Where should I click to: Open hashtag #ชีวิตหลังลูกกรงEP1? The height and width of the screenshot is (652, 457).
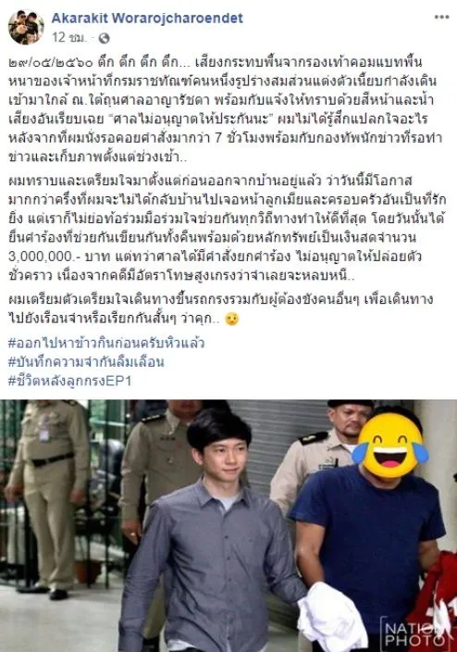[69, 381]
